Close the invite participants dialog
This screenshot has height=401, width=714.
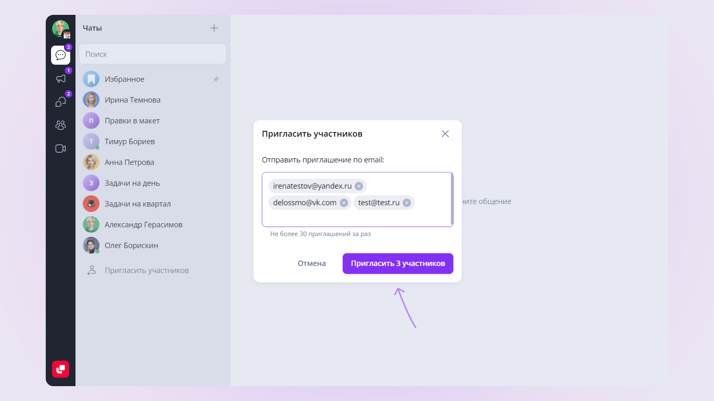[x=445, y=134]
